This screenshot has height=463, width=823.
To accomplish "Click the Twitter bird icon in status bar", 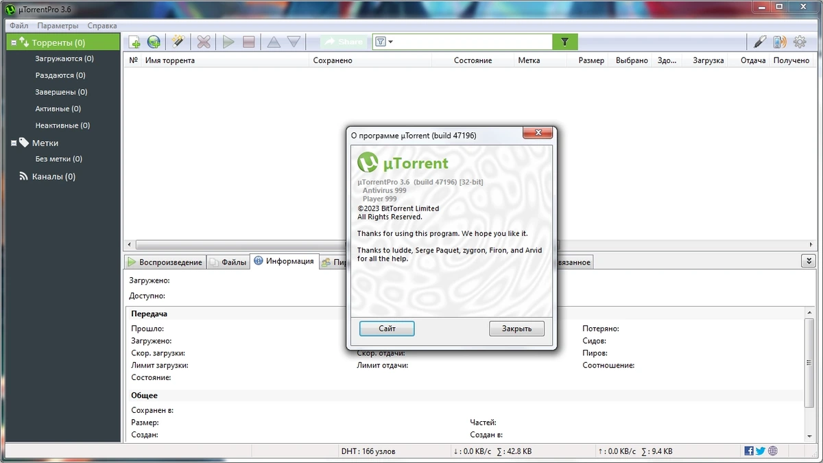I will pyautogui.click(x=761, y=451).
